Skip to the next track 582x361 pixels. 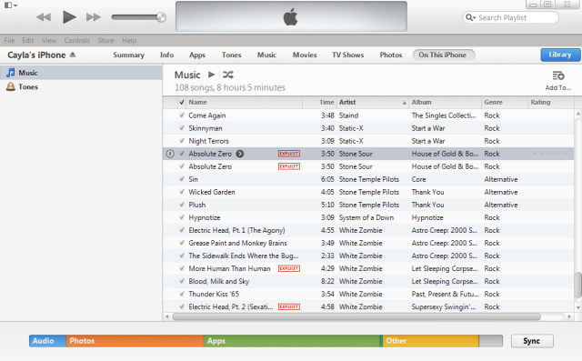[93, 17]
